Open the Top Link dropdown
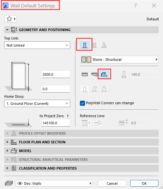The image size is (163, 189). coord(37,45)
